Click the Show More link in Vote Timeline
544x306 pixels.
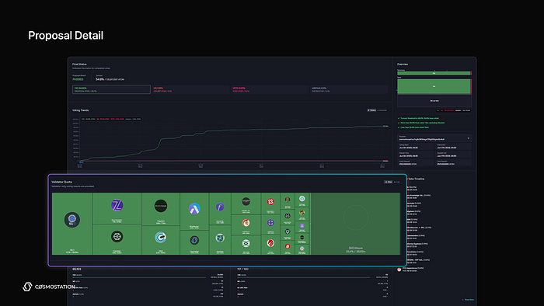click(469, 300)
